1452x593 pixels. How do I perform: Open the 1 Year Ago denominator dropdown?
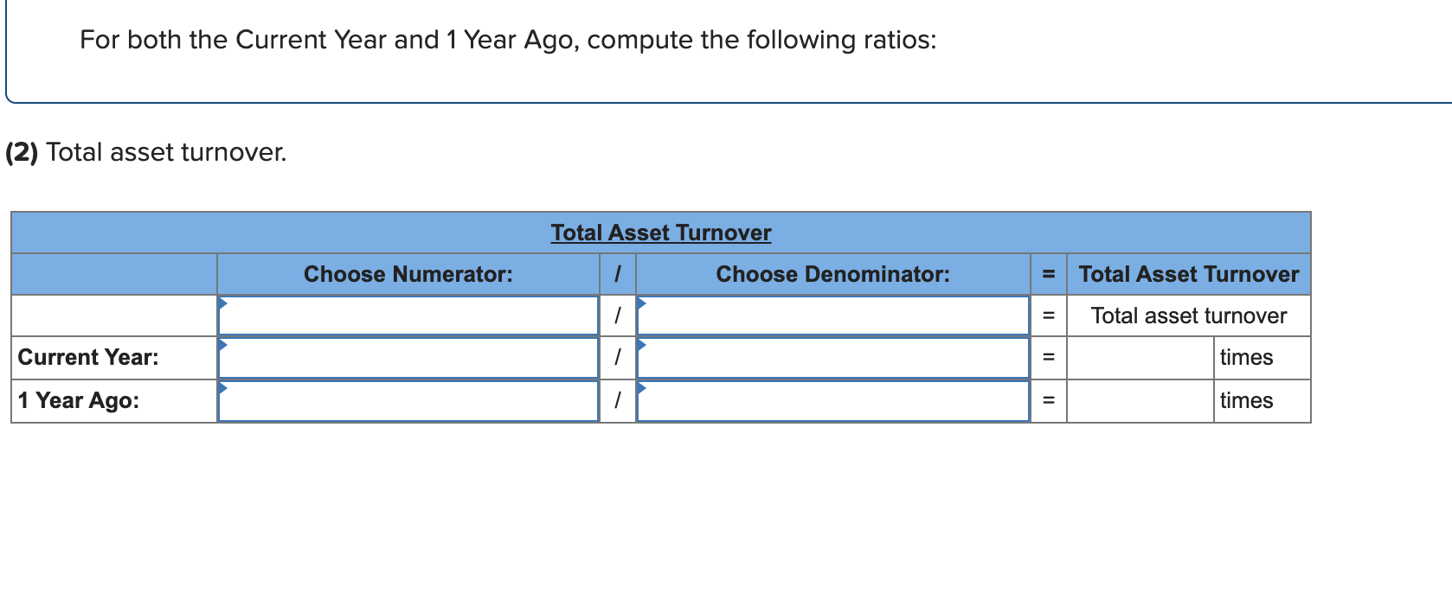pos(831,399)
